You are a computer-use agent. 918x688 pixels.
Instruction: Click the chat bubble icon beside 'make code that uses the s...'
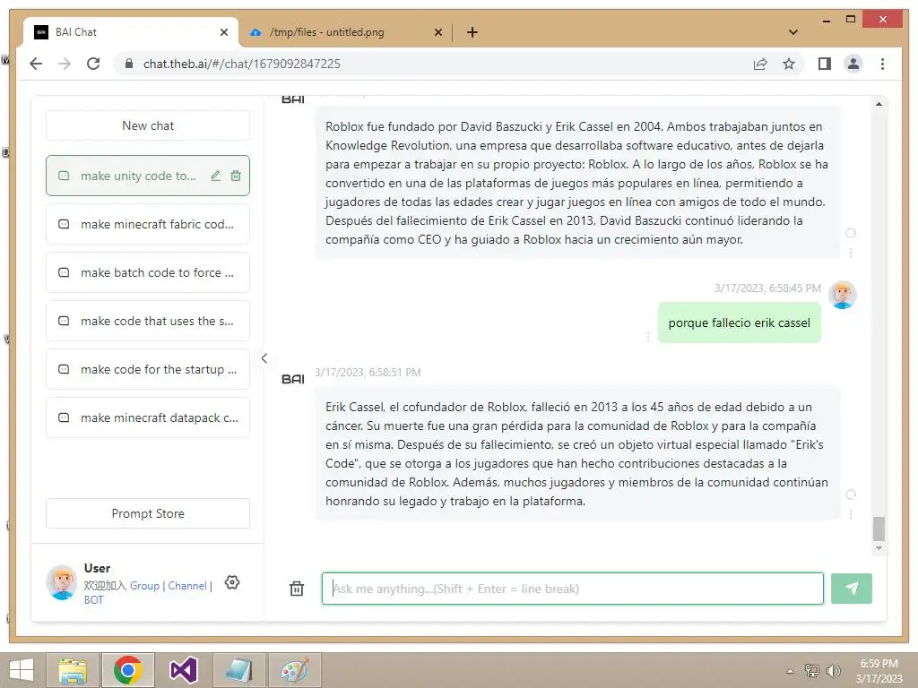click(x=64, y=322)
